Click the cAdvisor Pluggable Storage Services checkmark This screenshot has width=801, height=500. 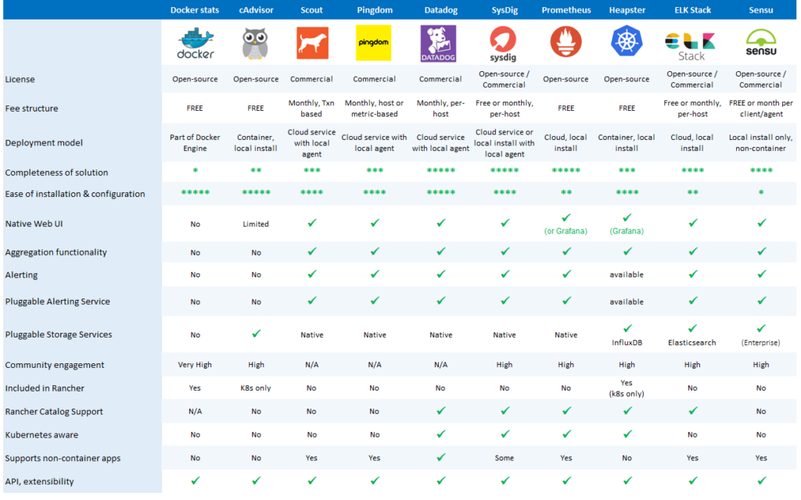click(x=256, y=334)
